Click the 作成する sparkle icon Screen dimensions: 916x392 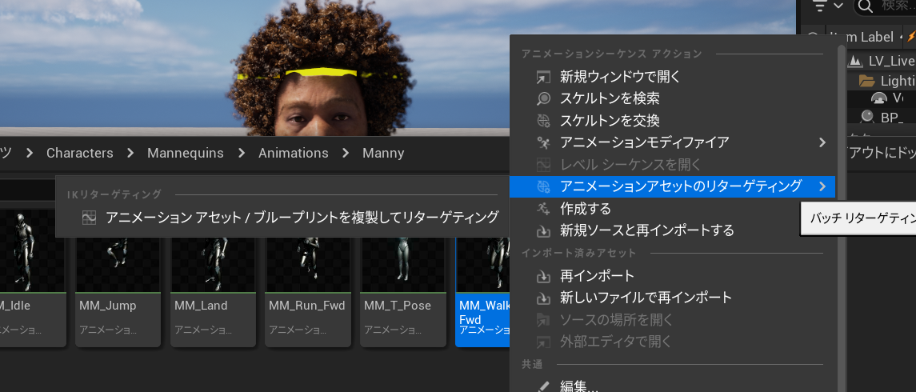[544, 209]
